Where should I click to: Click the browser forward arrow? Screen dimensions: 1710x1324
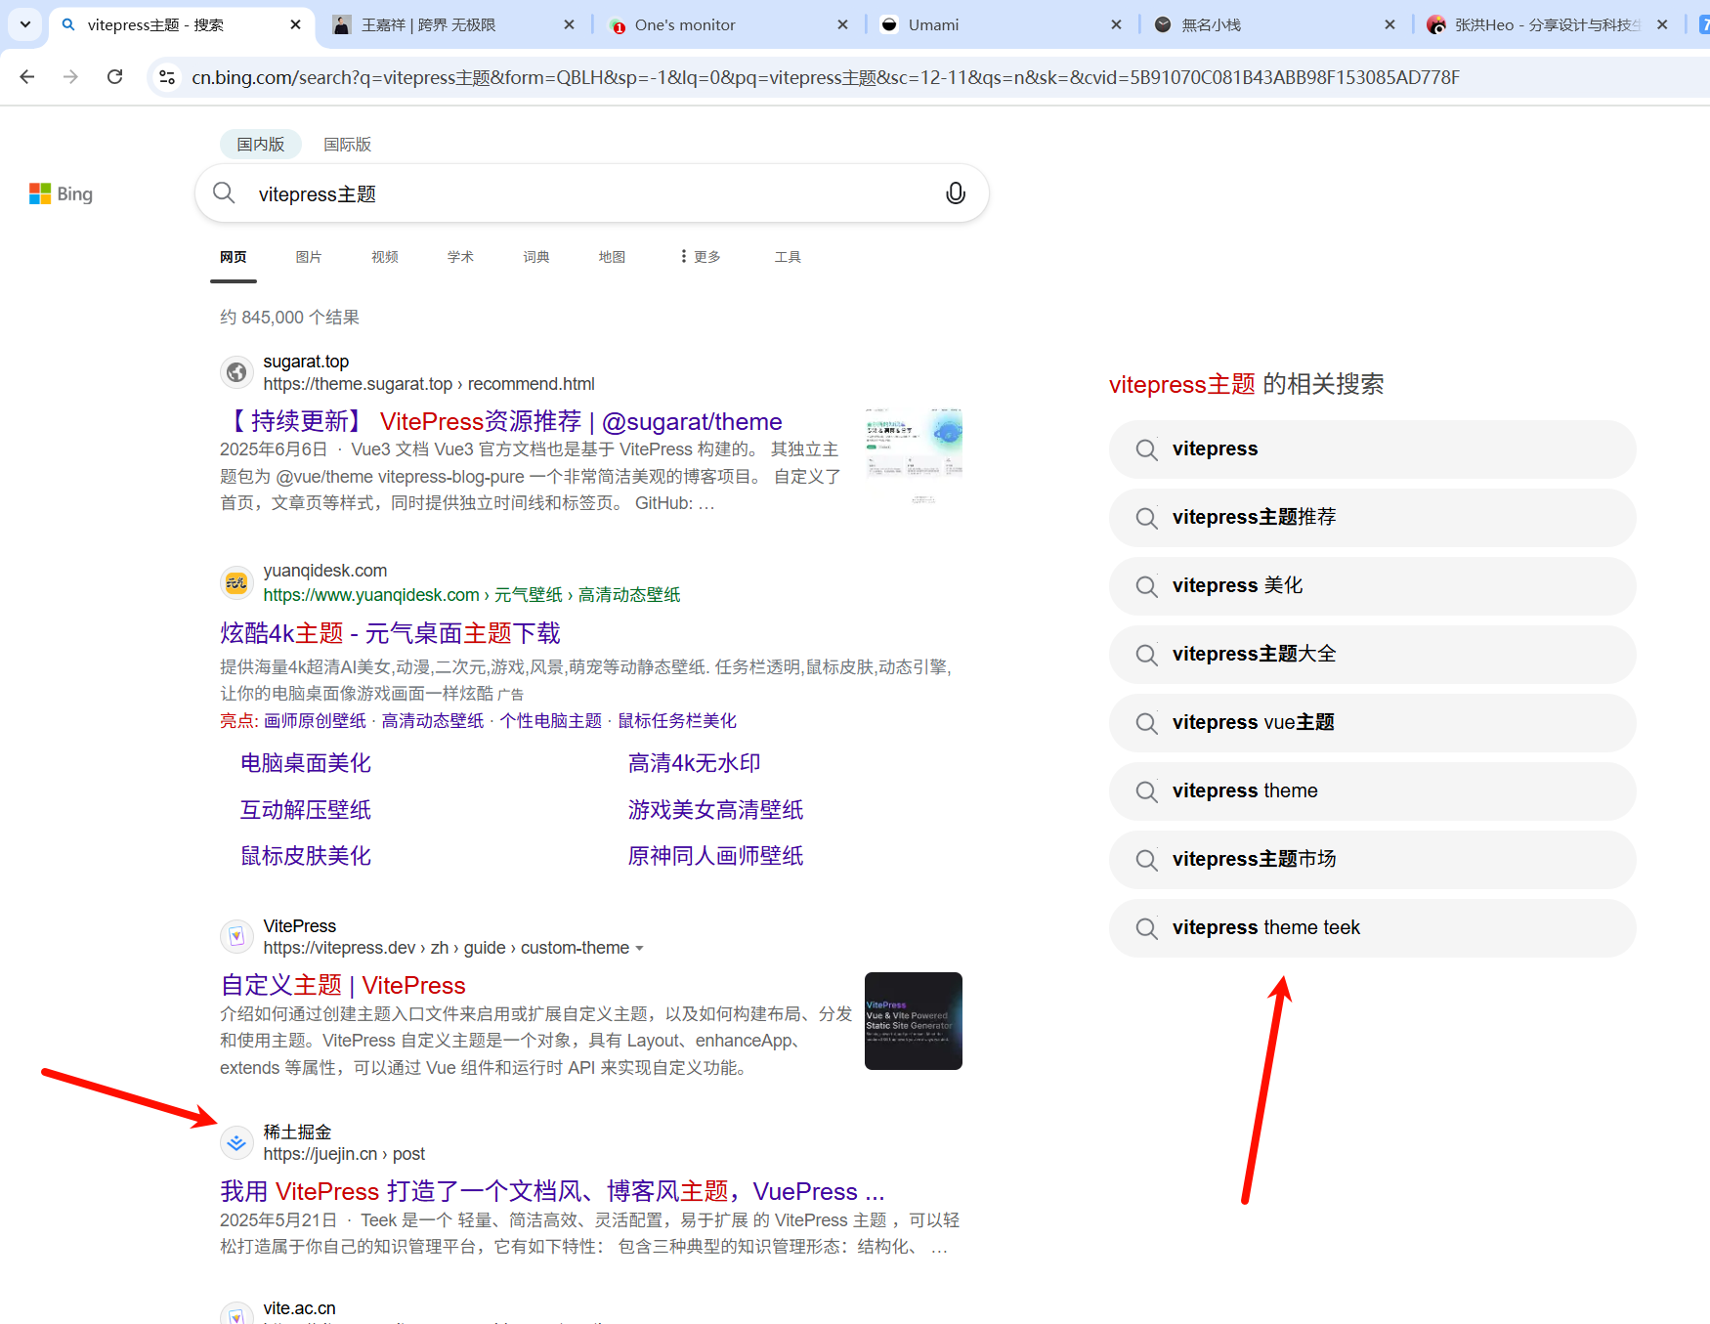pyautogui.click(x=70, y=77)
